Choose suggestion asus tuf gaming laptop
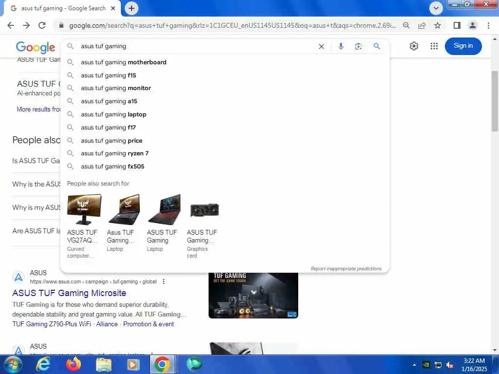Image resolution: width=499 pixels, height=374 pixels. point(225,114)
